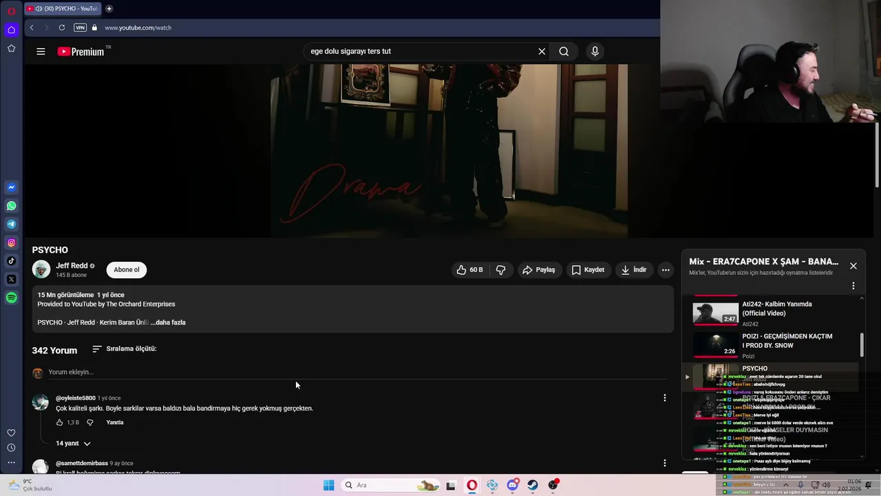881x496 pixels.
Task: Expand the 14 yanıt replies
Action: click(x=73, y=443)
